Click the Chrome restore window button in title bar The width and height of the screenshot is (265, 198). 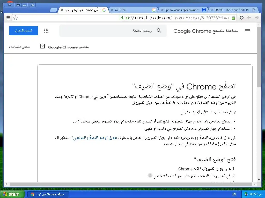(x=18, y=5)
